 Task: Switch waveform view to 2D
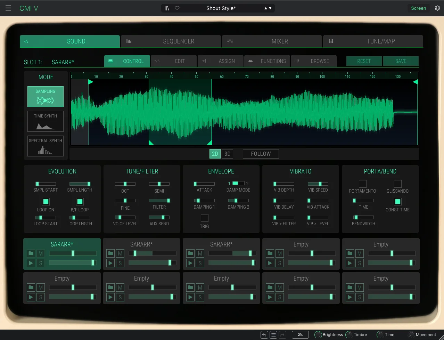click(215, 154)
